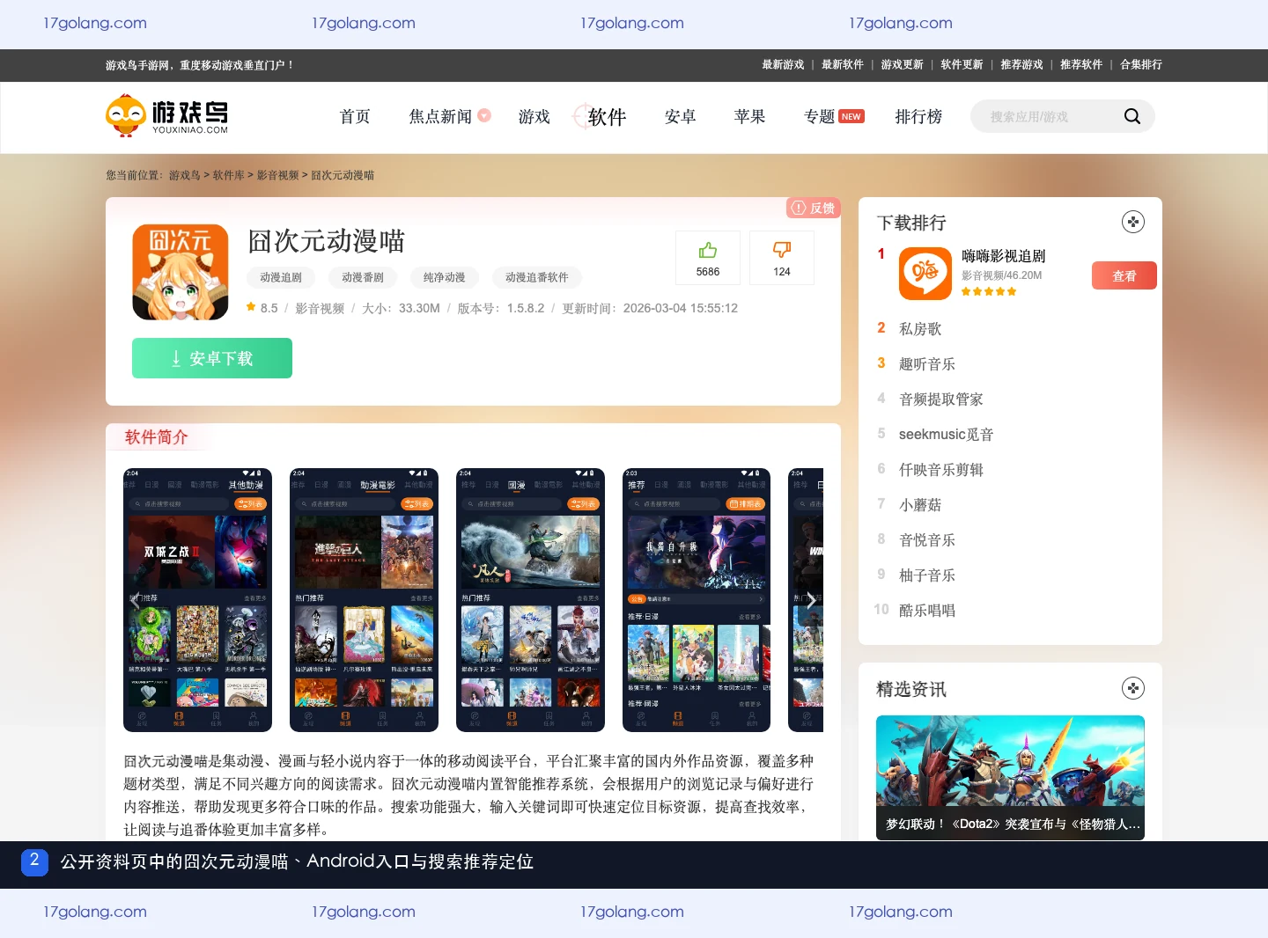Click the 8.5 star rating
Viewport: 1268px width, 938px height.
point(262,308)
